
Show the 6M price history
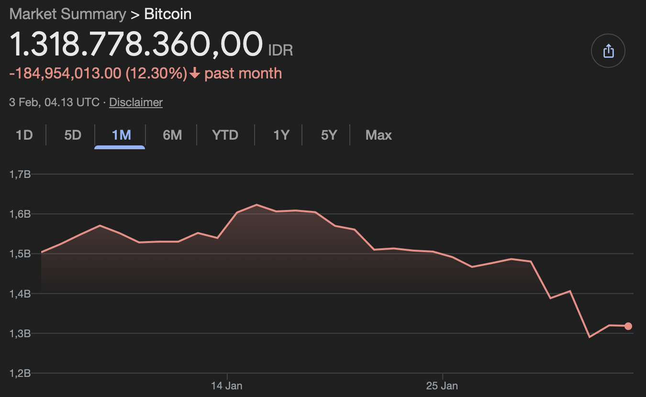(172, 135)
